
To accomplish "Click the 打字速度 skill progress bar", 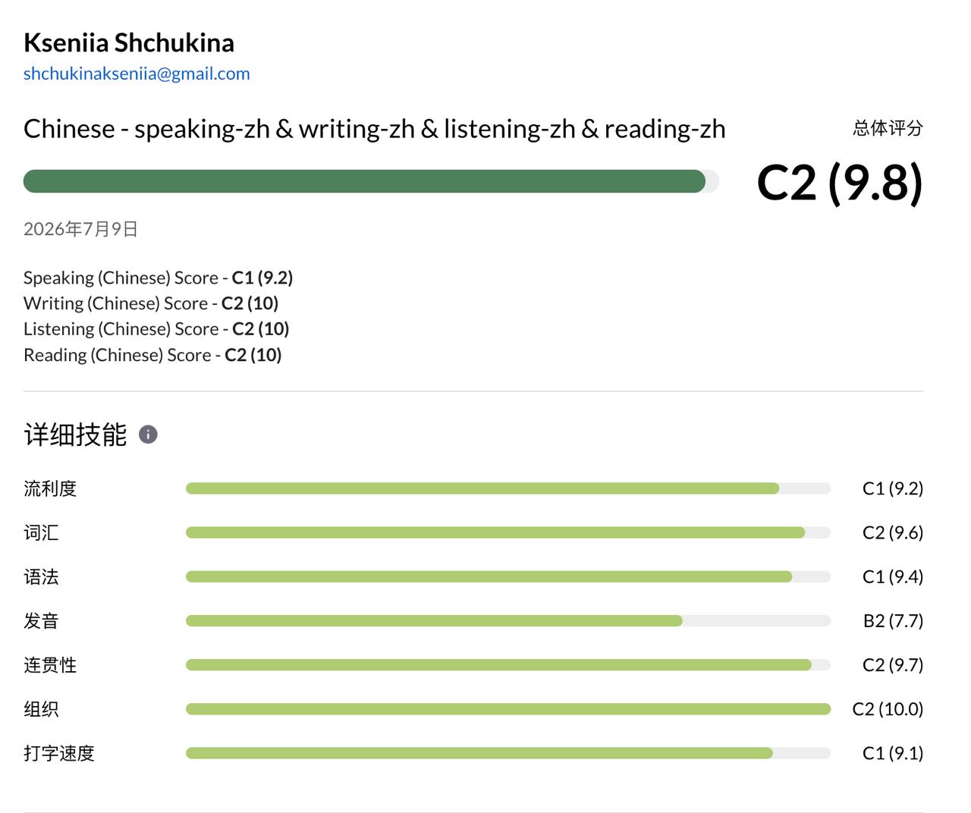I will click(x=508, y=753).
